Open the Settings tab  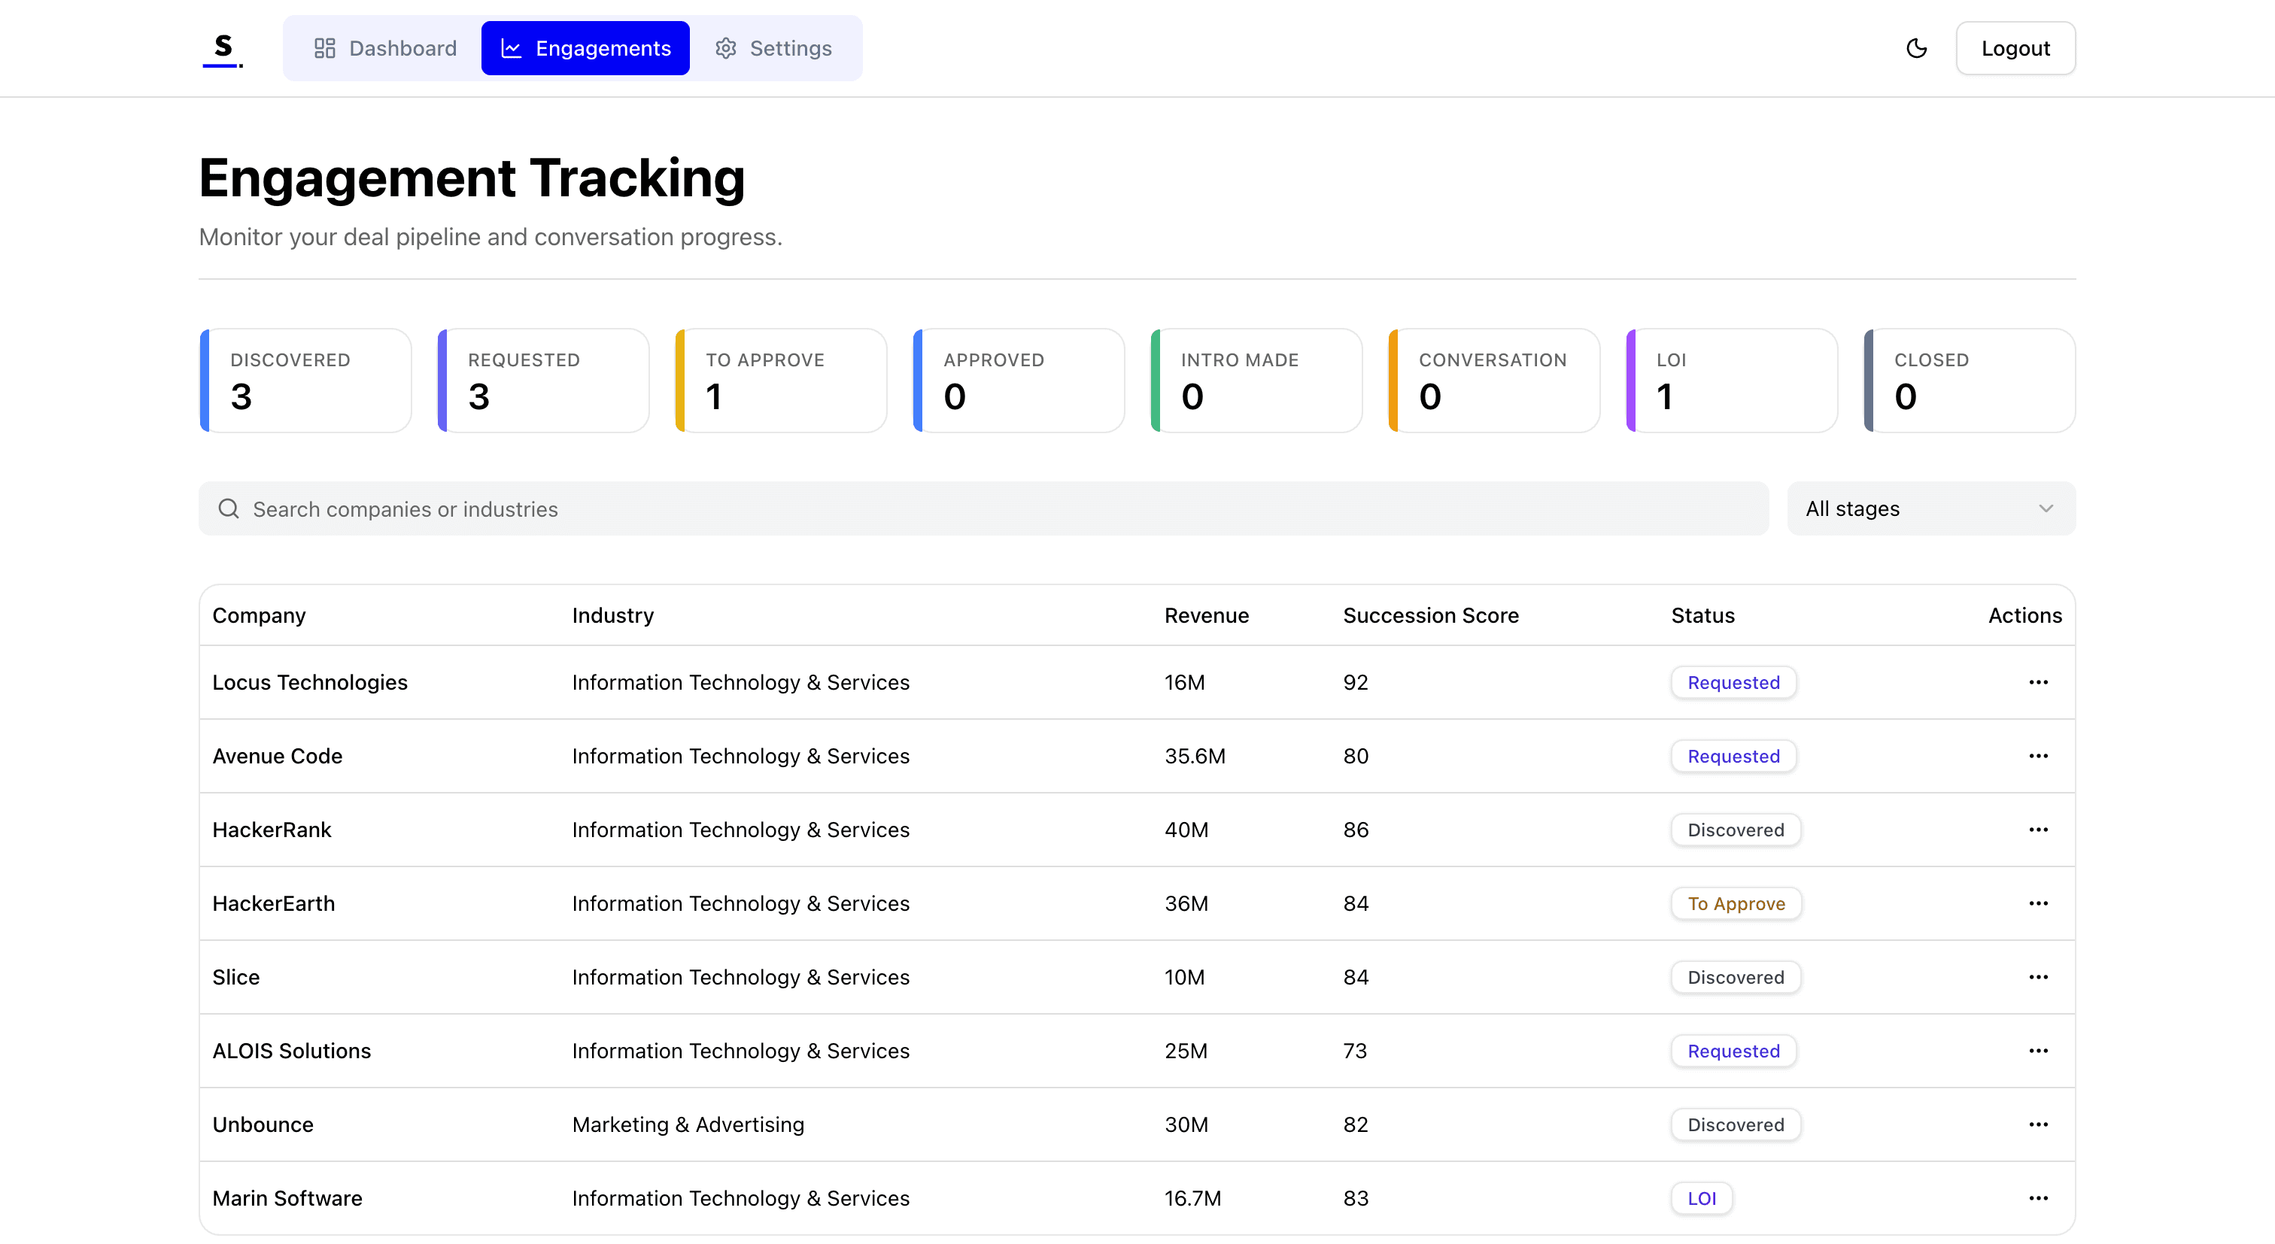[773, 49]
